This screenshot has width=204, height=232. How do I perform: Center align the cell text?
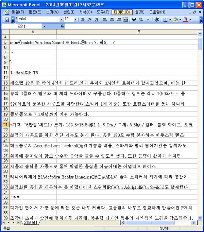click(112, 19)
